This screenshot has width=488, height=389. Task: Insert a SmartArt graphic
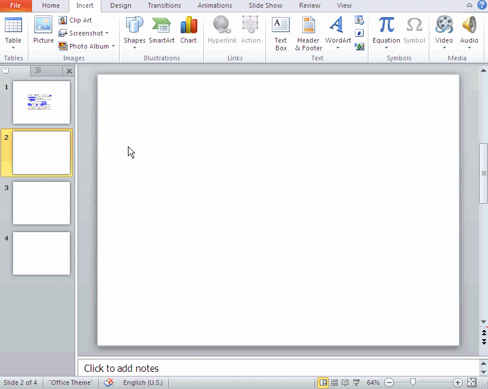click(x=161, y=31)
